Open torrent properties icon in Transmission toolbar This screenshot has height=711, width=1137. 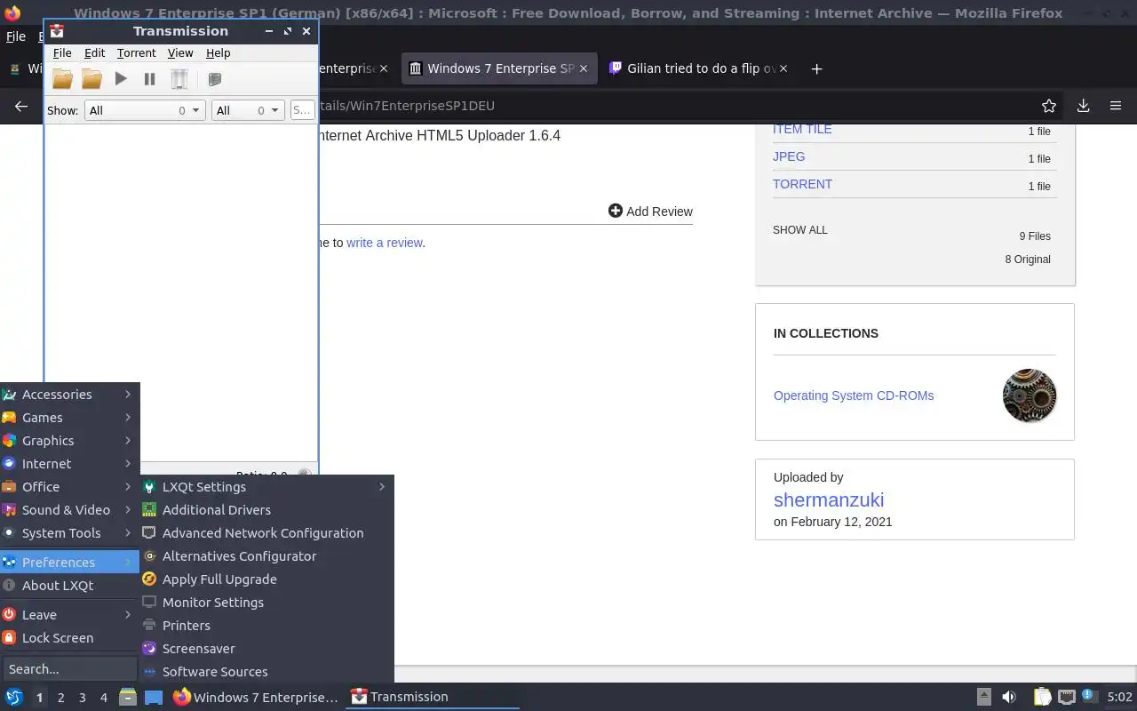[x=214, y=79]
